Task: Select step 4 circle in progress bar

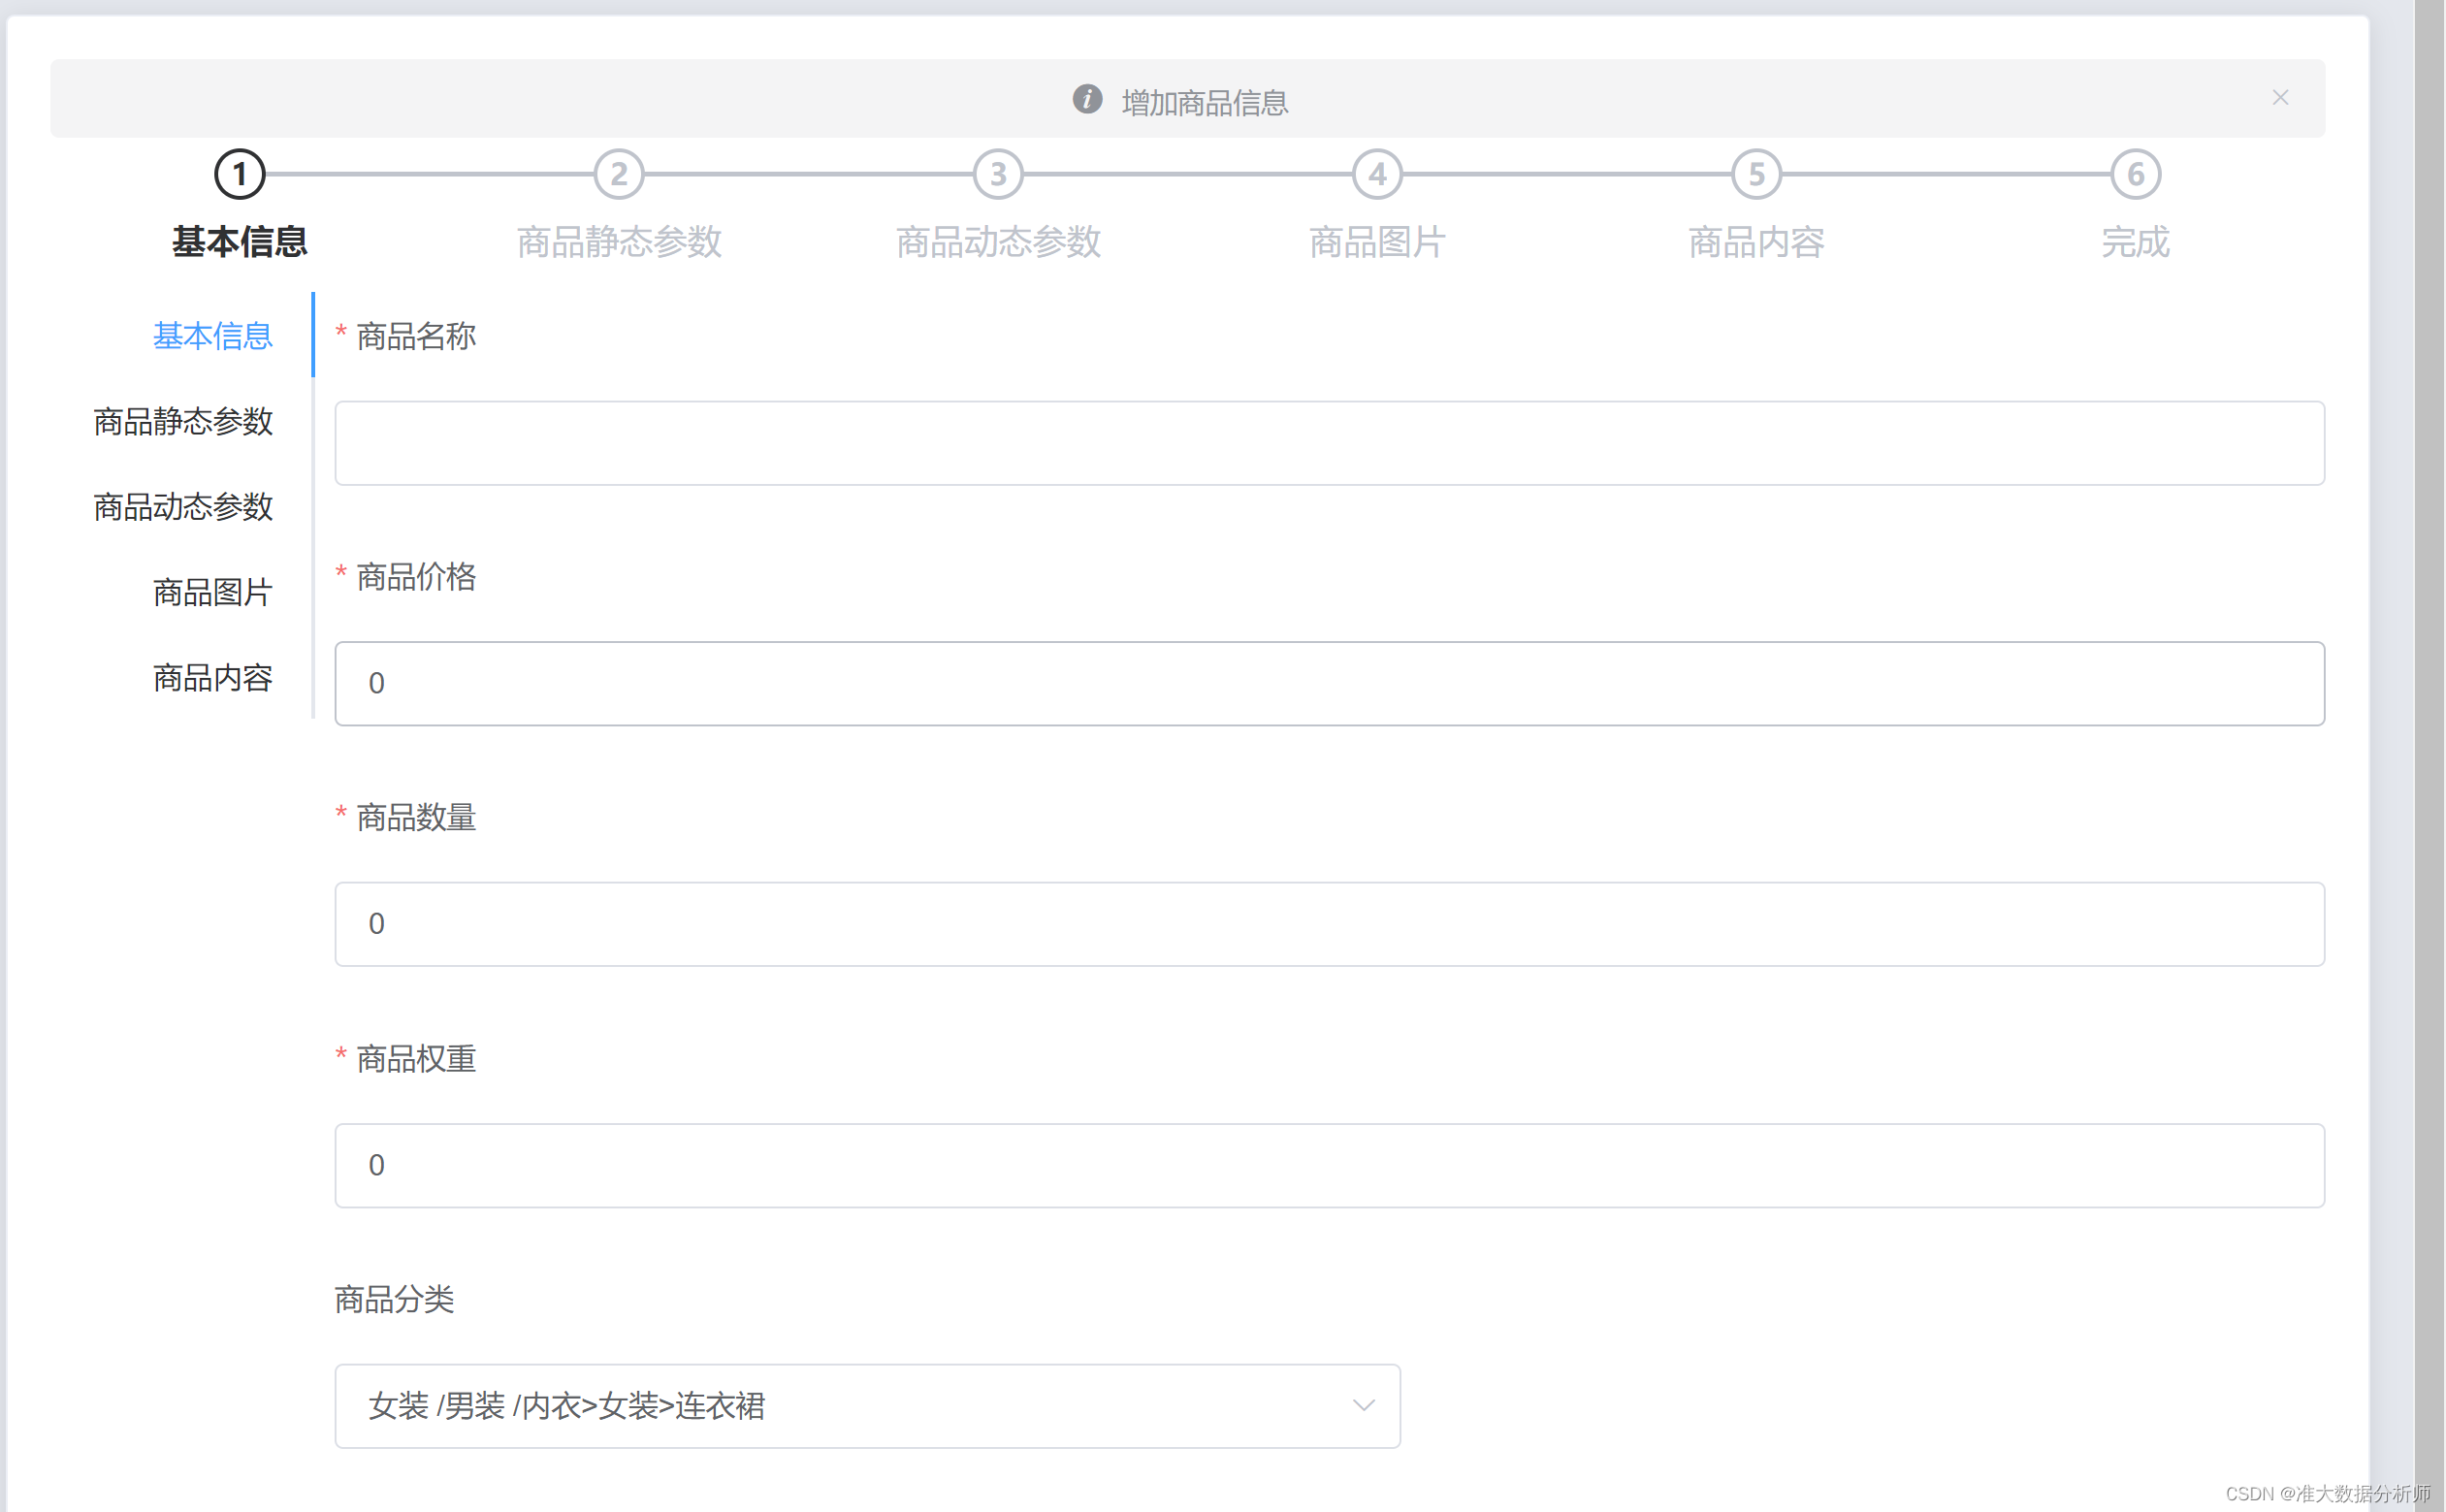Action: pos(1377,174)
